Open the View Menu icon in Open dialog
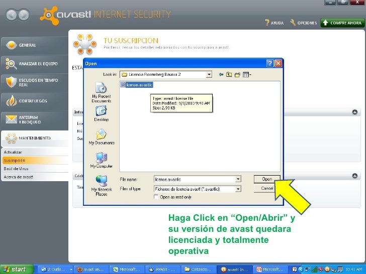366x274 pixels. tap(247, 75)
